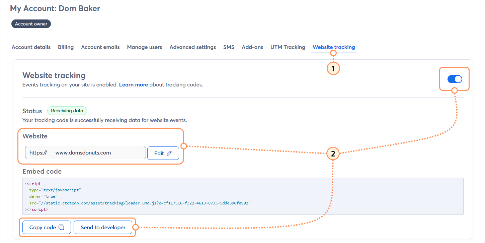Open the Manage users tab
485x243 pixels.
pos(144,47)
